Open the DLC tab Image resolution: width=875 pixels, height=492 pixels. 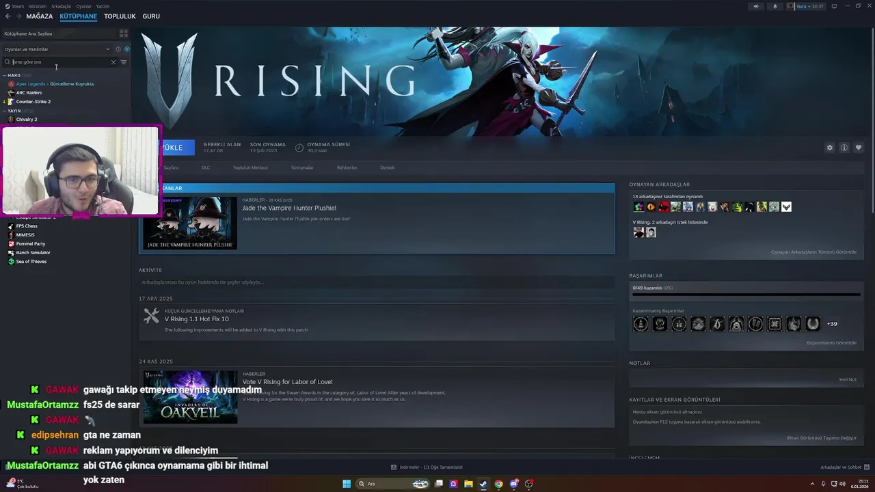[206, 167]
